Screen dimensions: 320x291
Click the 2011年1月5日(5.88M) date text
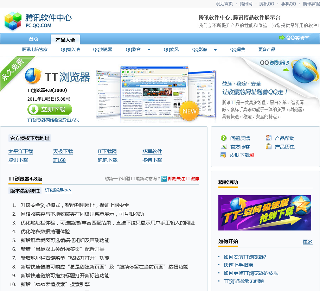(49, 99)
